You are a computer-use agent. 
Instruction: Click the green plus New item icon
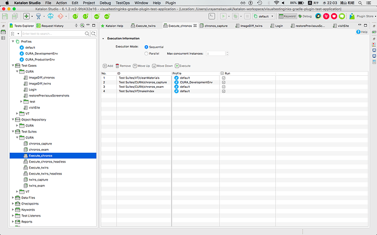click(x=26, y=16)
